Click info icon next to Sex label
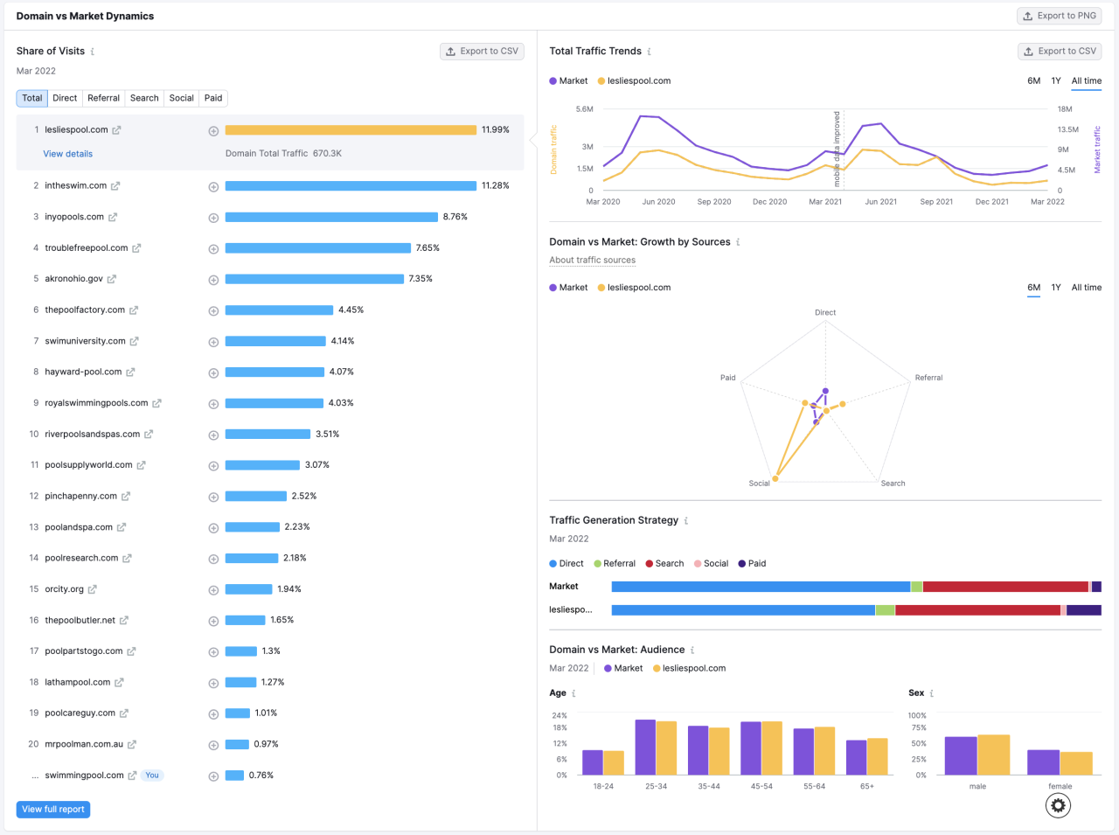The image size is (1119, 835). pos(931,693)
